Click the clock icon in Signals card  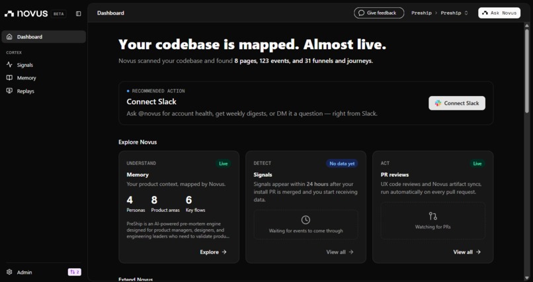tap(306, 220)
